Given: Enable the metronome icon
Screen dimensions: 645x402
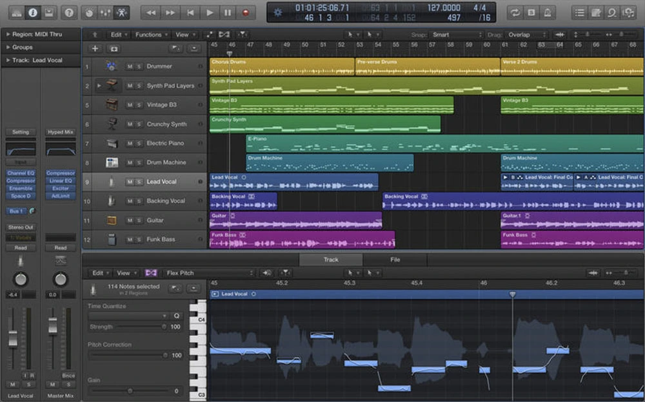Looking at the screenshot, I should click(x=548, y=12).
